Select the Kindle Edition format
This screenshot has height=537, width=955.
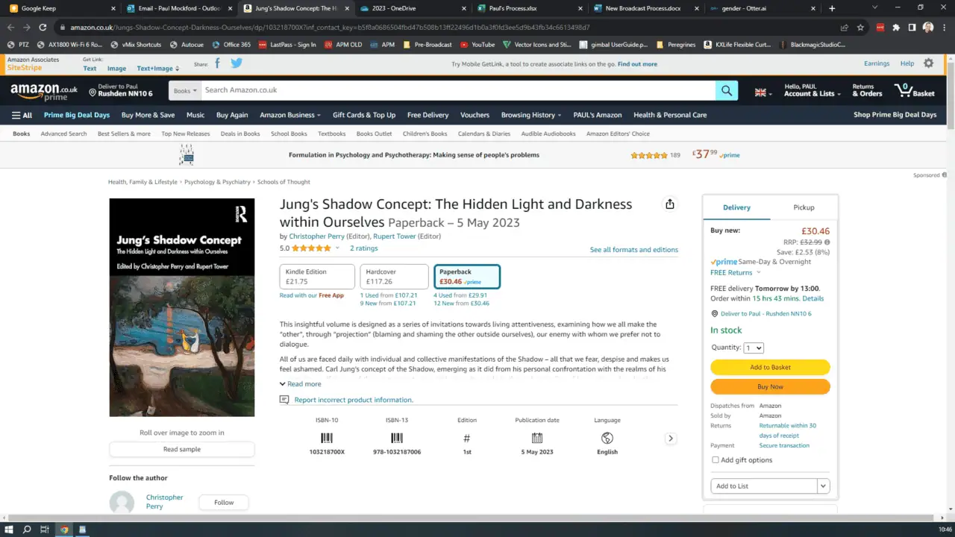point(317,277)
